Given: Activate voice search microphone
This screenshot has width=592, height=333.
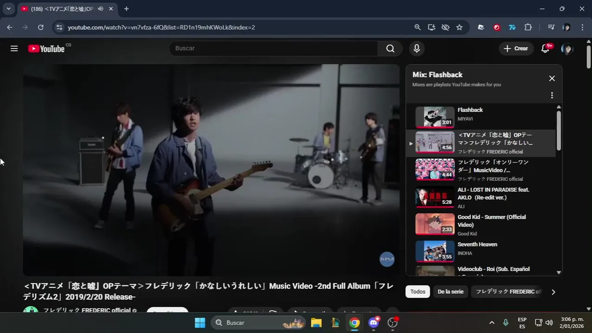Looking at the screenshot, I should coord(417,49).
